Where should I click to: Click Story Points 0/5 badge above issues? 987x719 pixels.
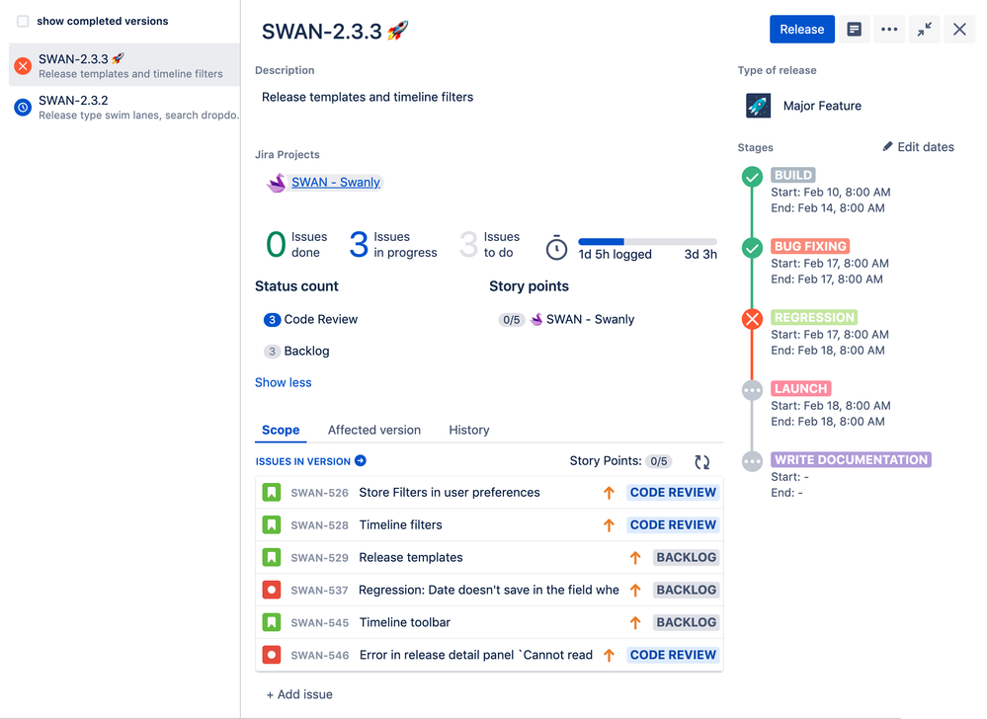click(x=658, y=461)
